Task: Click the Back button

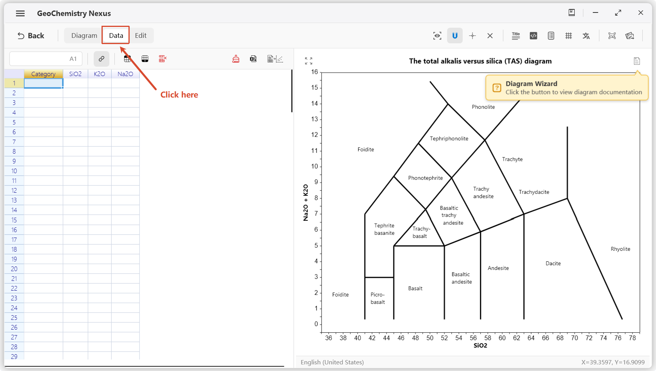Action: pos(31,36)
